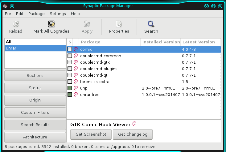The height and width of the screenshot is (152, 226).
Task: Click the Search magnifier icon
Action: click(x=151, y=24)
